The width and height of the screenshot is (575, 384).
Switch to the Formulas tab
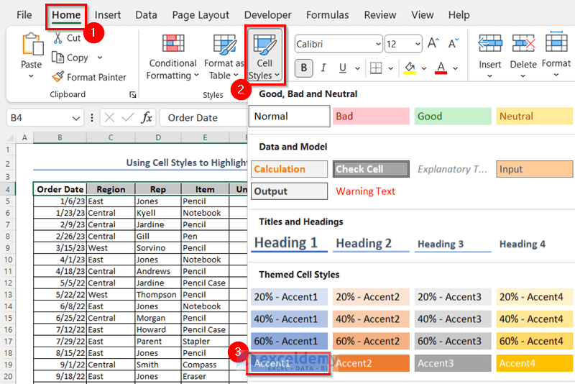pyautogui.click(x=328, y=15)
